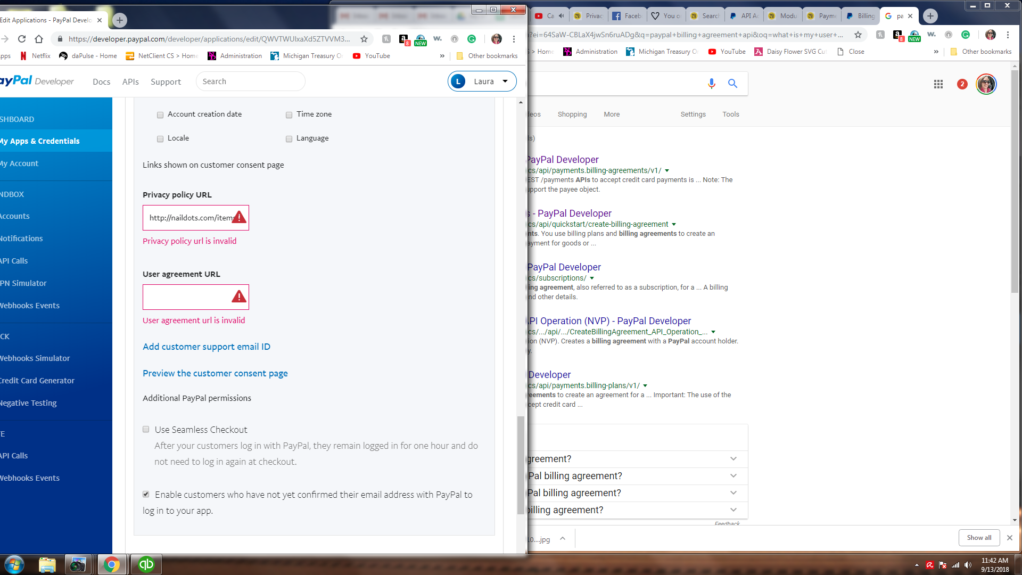The image size is (1022, 575).
Task: Open Google apps grid
Action: tap(938, 84)
